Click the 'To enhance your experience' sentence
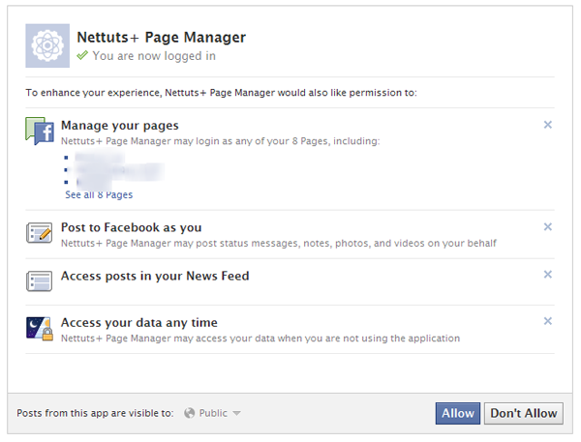The image size is (581, 442). (221, 93)
